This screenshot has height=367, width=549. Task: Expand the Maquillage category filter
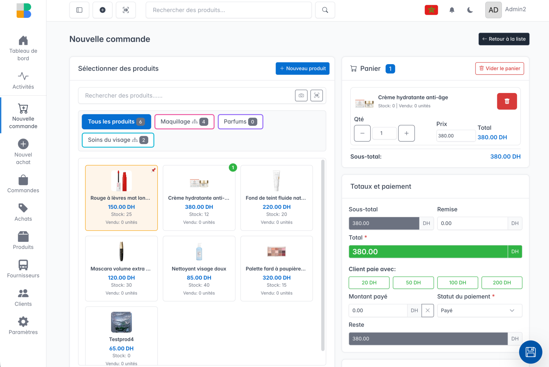click(184, 122)
